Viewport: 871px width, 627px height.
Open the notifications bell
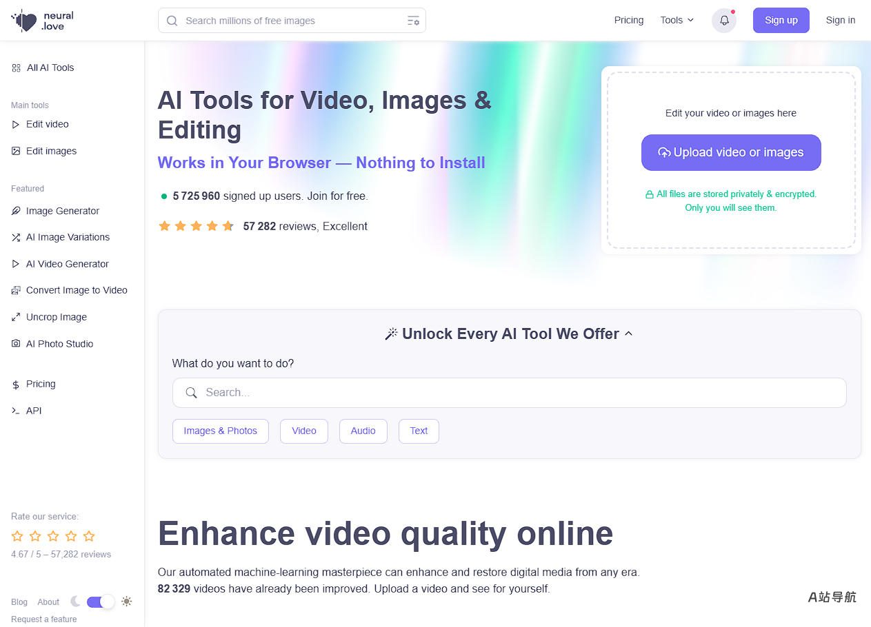(724, 21)
